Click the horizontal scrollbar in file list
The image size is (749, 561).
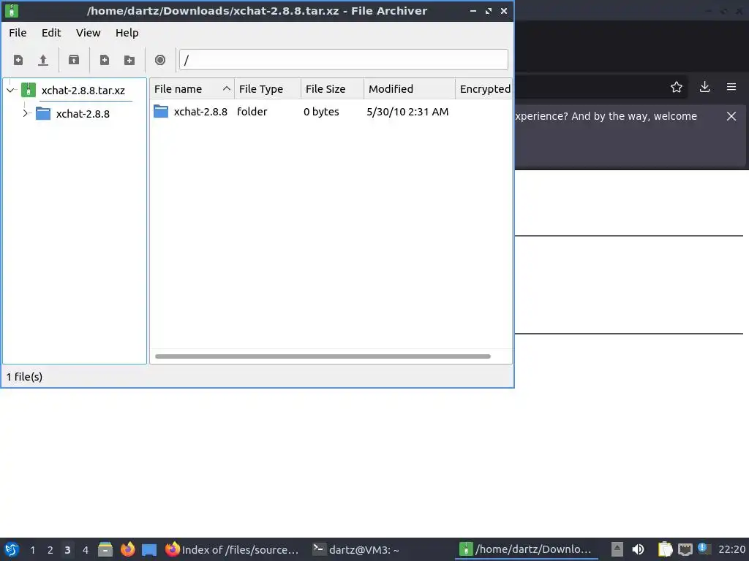pyautogui.click(x=323, y=356)
